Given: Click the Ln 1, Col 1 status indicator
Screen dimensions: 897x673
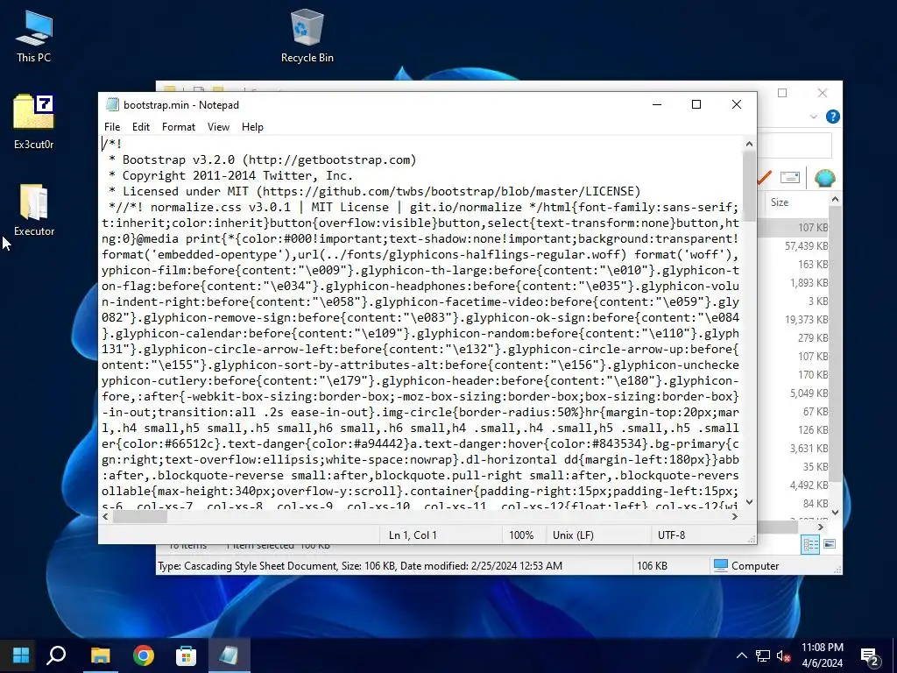Looking at the screenshot, I should point(413,535).
